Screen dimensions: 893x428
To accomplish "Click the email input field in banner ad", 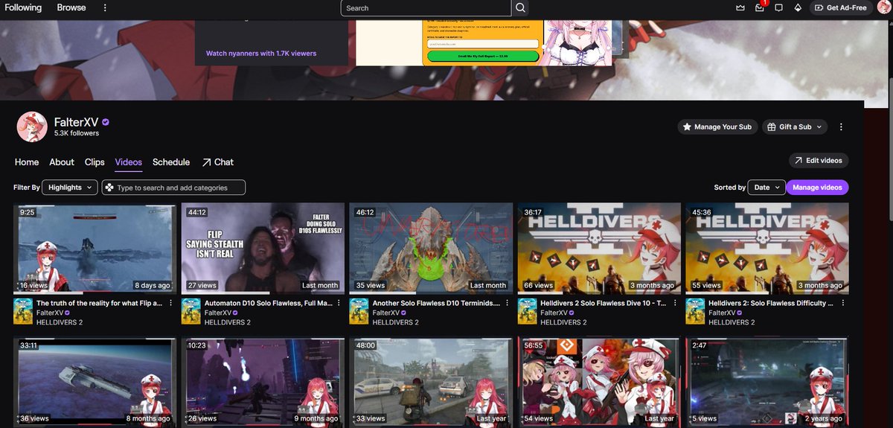I will (482, 44).
